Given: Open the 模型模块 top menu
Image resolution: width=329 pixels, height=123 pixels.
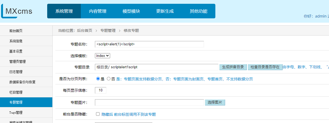Looking at the screenshot, I should 131,11.
